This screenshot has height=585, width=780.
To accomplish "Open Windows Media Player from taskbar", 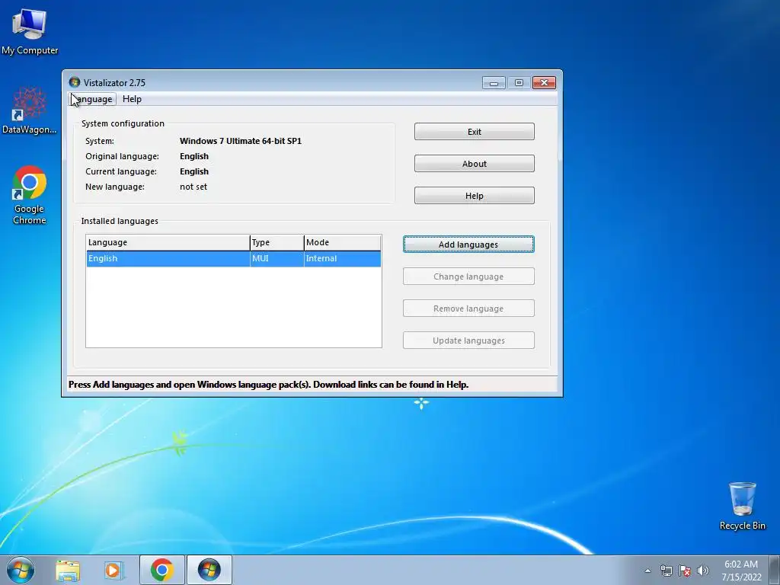I will [x=114, y=570].
